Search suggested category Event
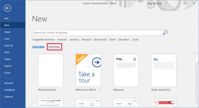This screenshot has height=108, width=199. [x=112, y=39]
